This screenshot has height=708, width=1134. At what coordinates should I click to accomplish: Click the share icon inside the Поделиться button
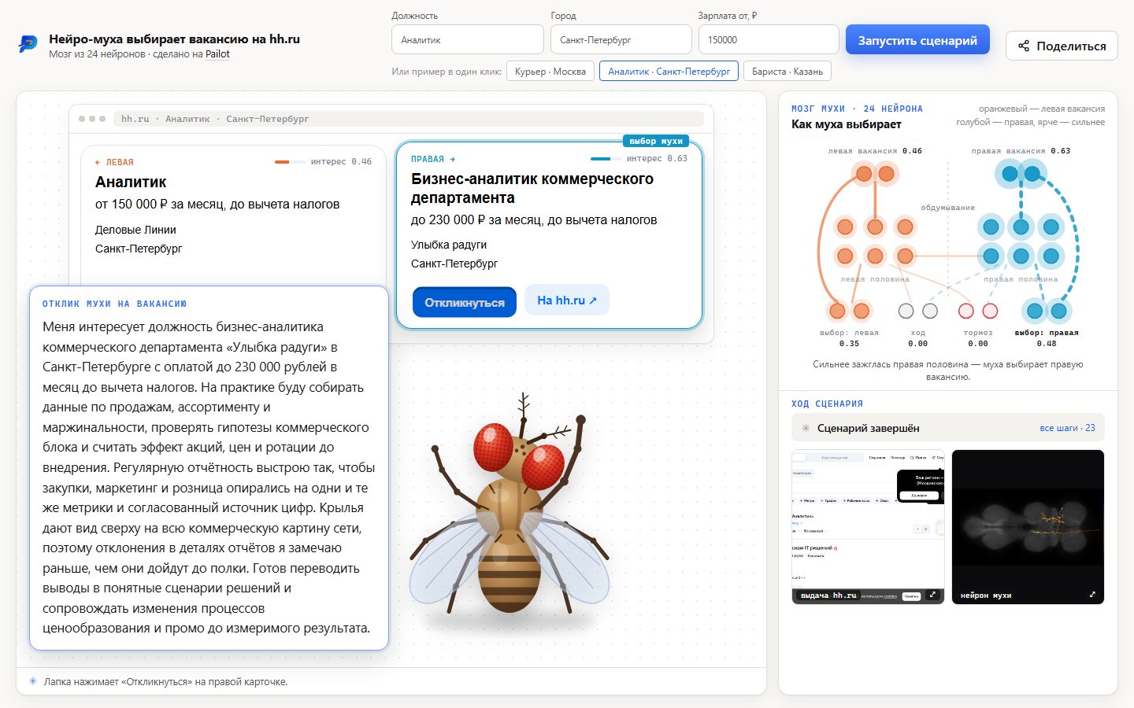point(1023,46)
